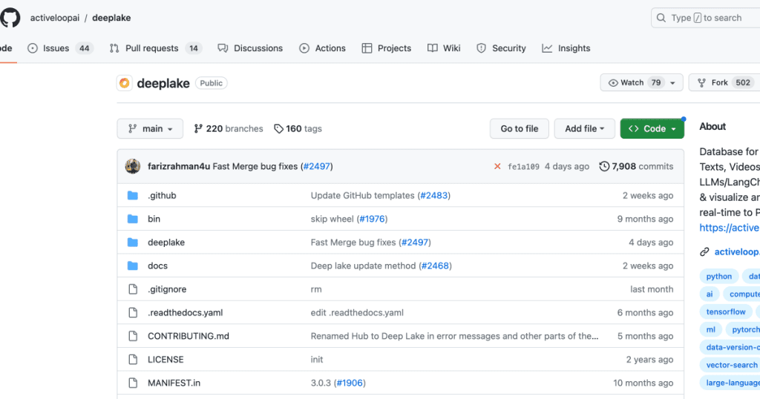Click the deeplake repository avatar icon
The width and height of the screenshot is (760, 399).
pos(125,83)
